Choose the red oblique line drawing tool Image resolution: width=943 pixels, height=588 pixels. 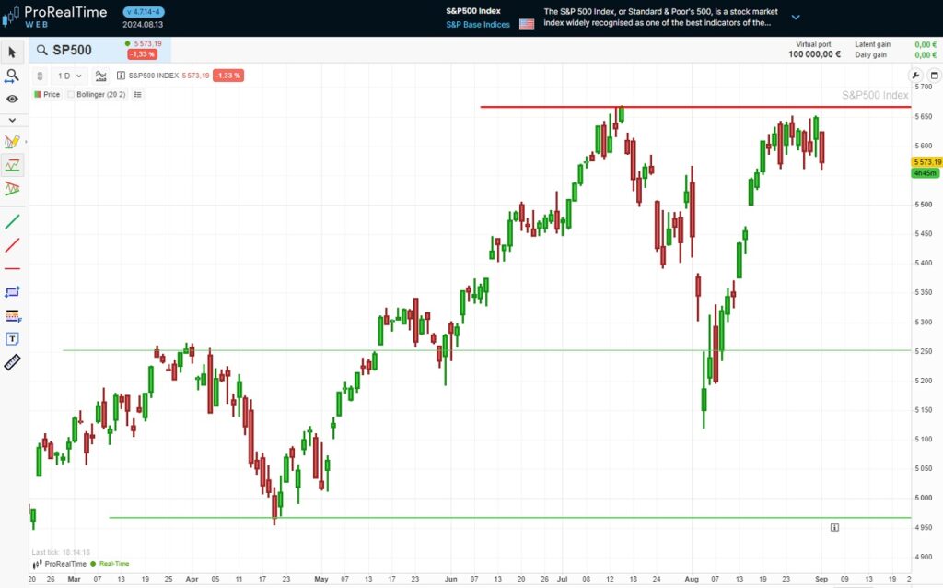pyautogui.click(x=12, y=244)
